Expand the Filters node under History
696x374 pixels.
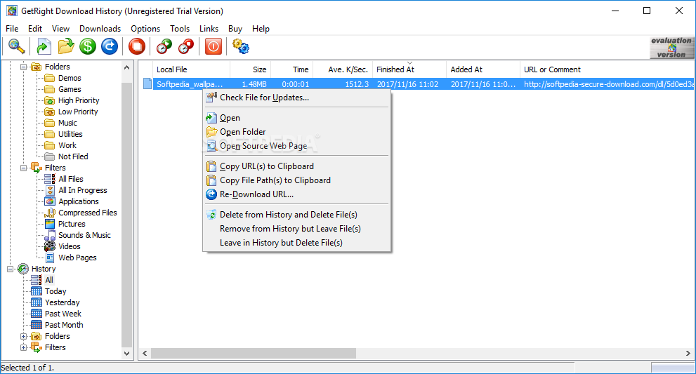(23, 347)
